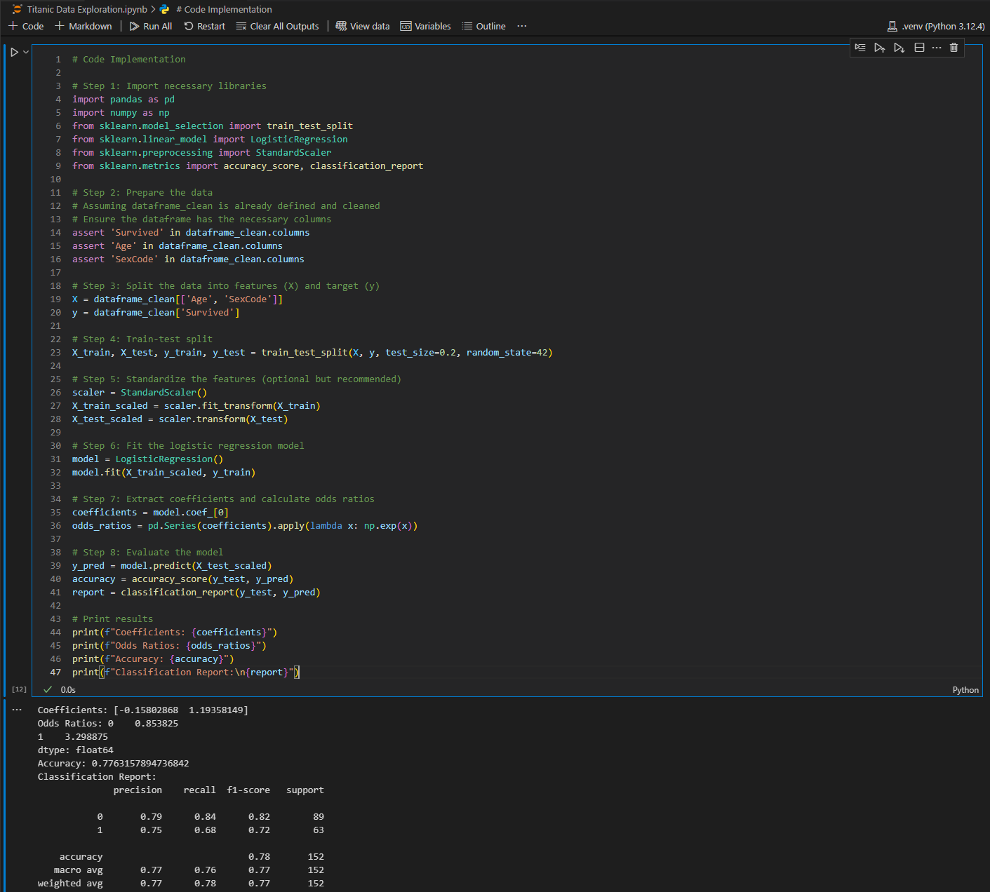Screen dimensions: 990x892
Task: Open cell output actions ellipsis
Action: [17, 710]
